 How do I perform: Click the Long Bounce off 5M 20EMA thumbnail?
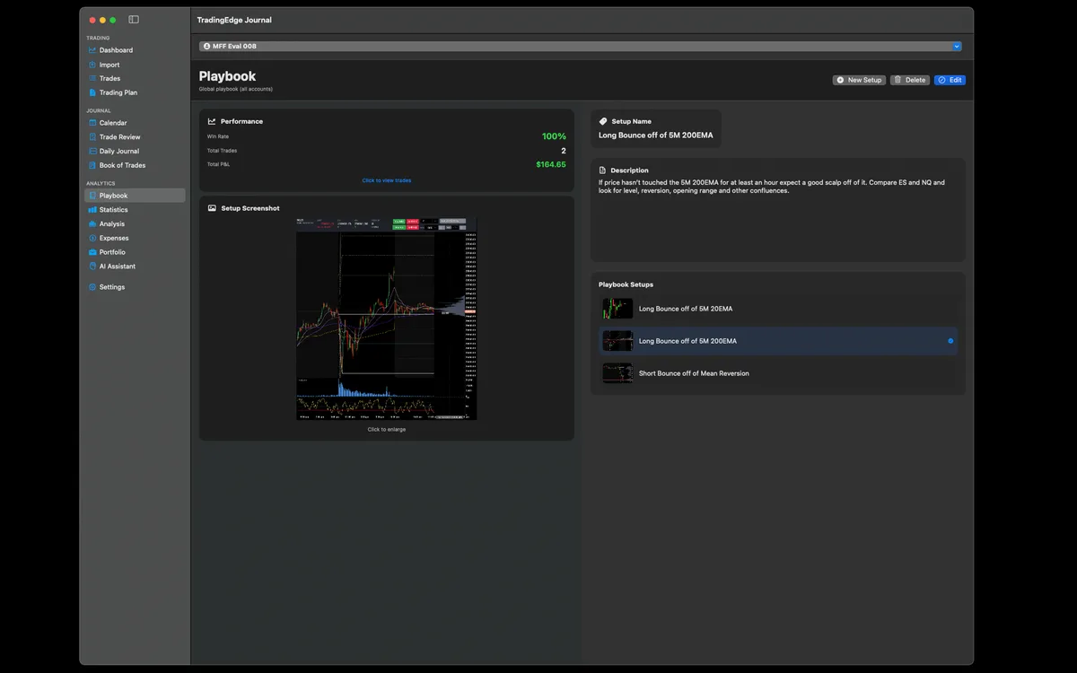(617, 308)
